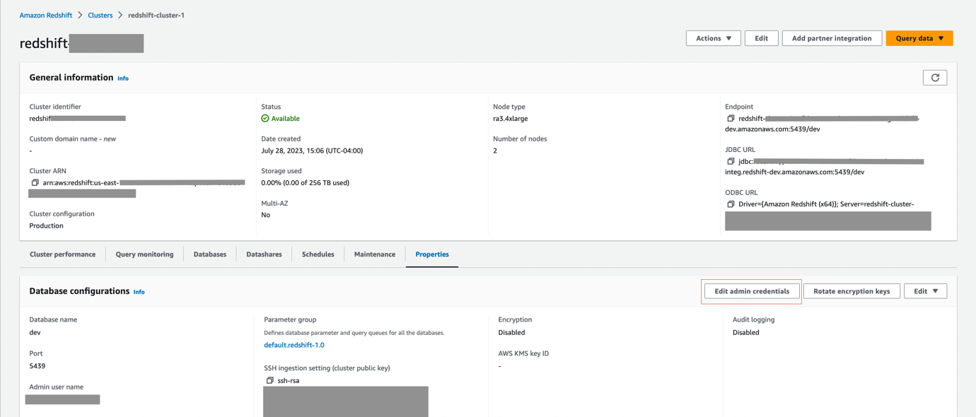
Task: Click the Edit button at the top
Action: (761, 38)
